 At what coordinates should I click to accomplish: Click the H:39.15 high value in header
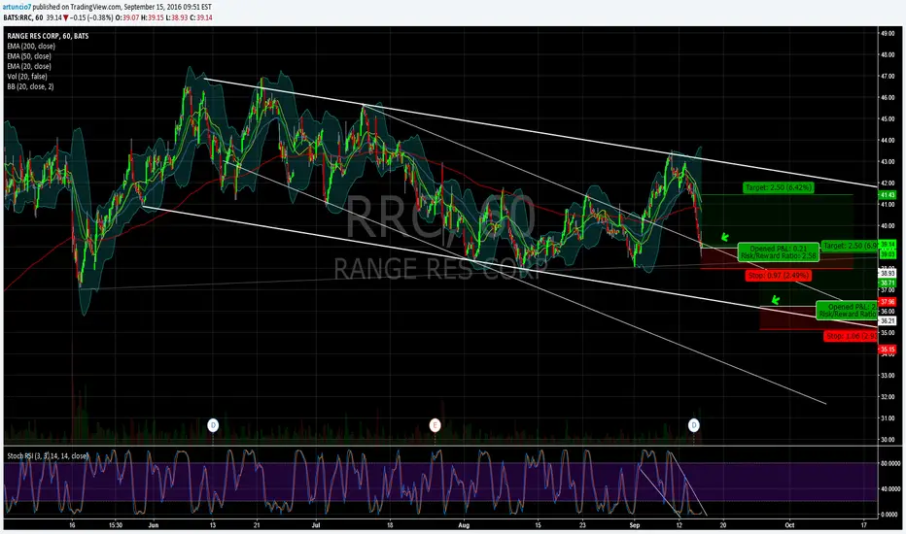[x=153, y=17]
